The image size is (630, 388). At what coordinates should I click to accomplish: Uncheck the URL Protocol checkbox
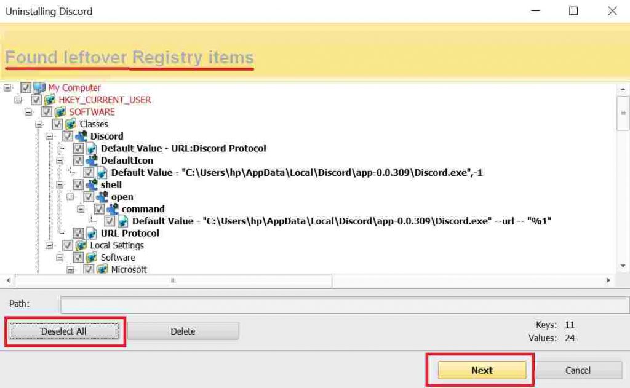tap(78, 233)
